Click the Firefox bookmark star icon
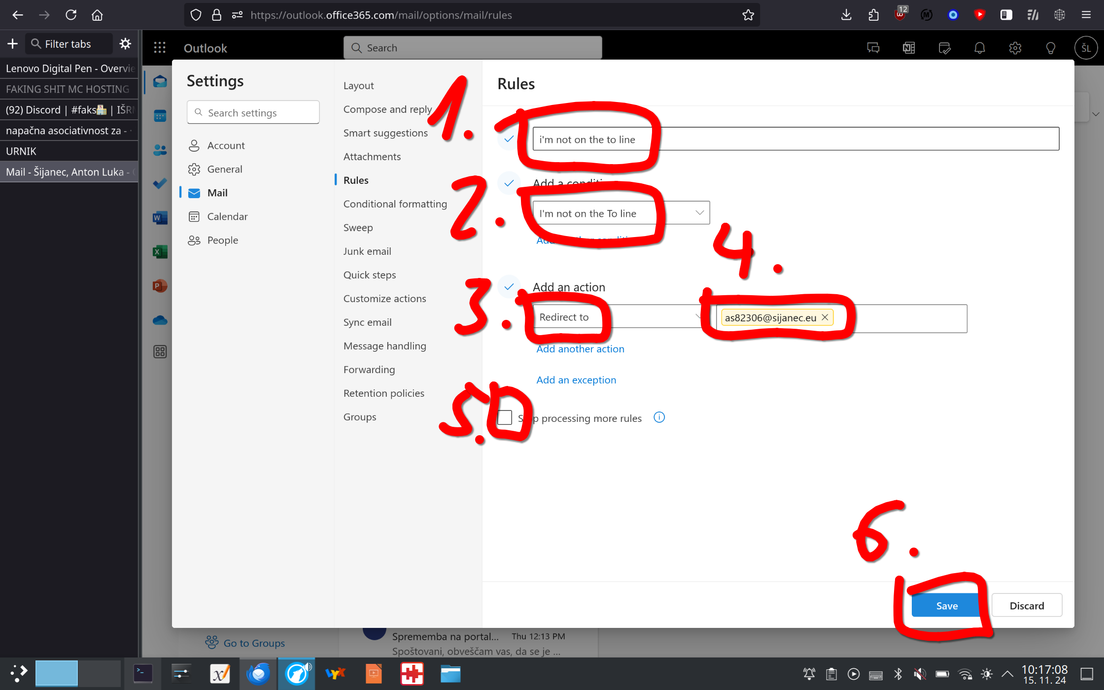Viewport: 1104px width, 690px height. tap(748, 15)
